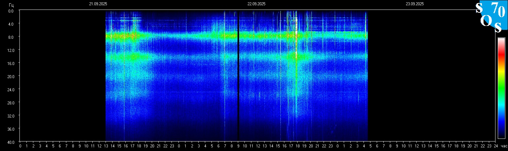This screenshot has height=151, width=508.
Task: Click the 0.0 frequency tick label
Action: click(11, 11)
